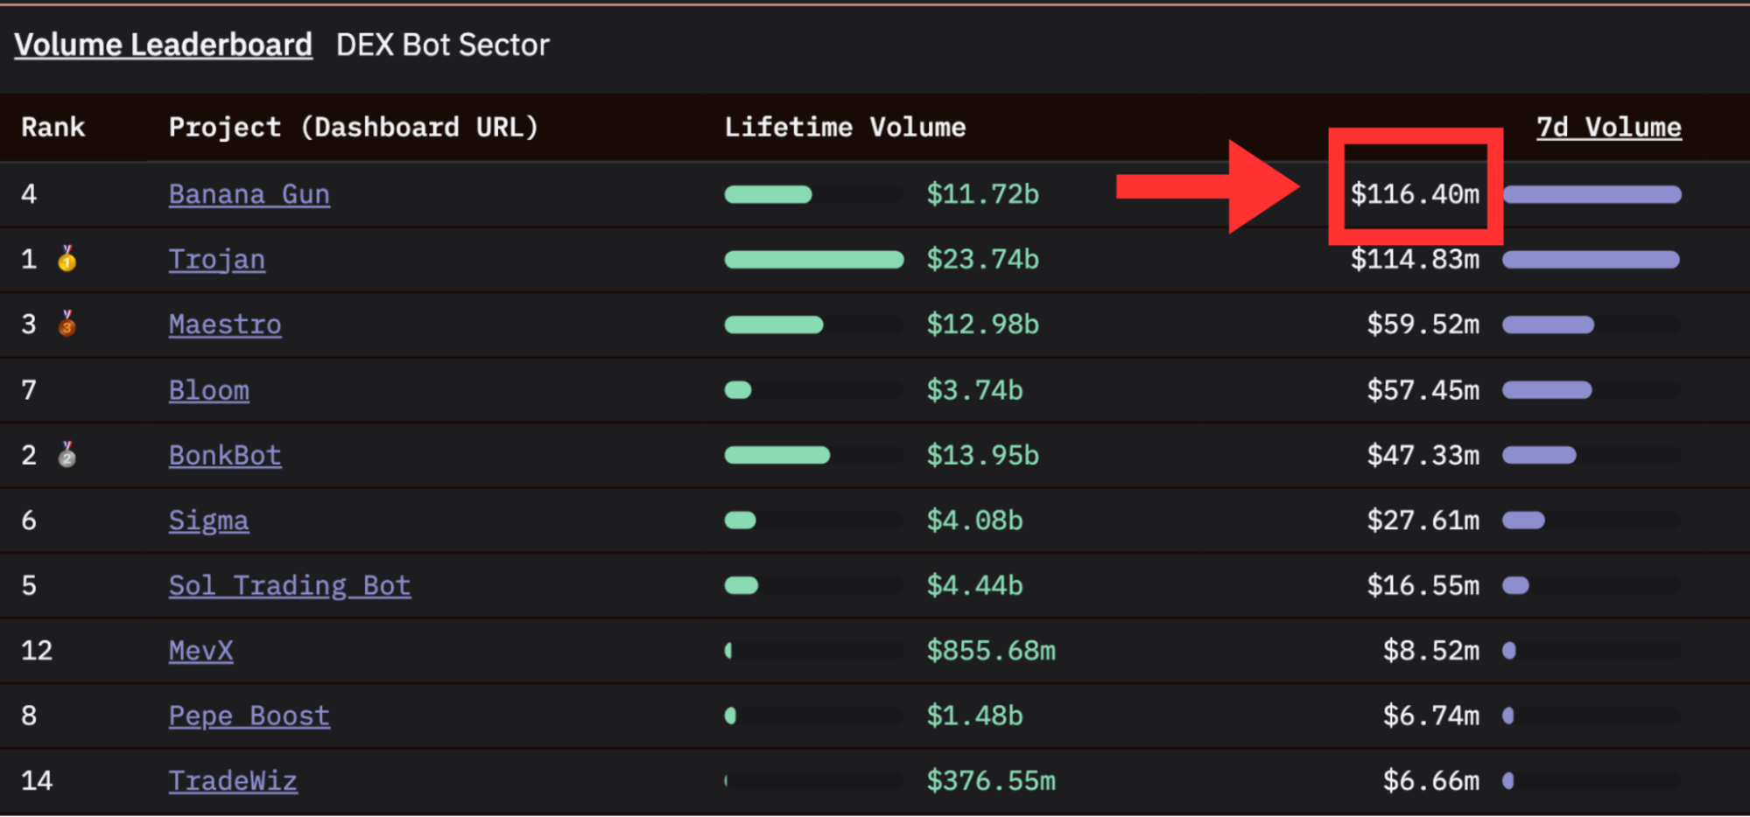The height and width of the screenshot is (817, 1750).
Task: Open the Sigma dashboard link
Action: (208, 520)
